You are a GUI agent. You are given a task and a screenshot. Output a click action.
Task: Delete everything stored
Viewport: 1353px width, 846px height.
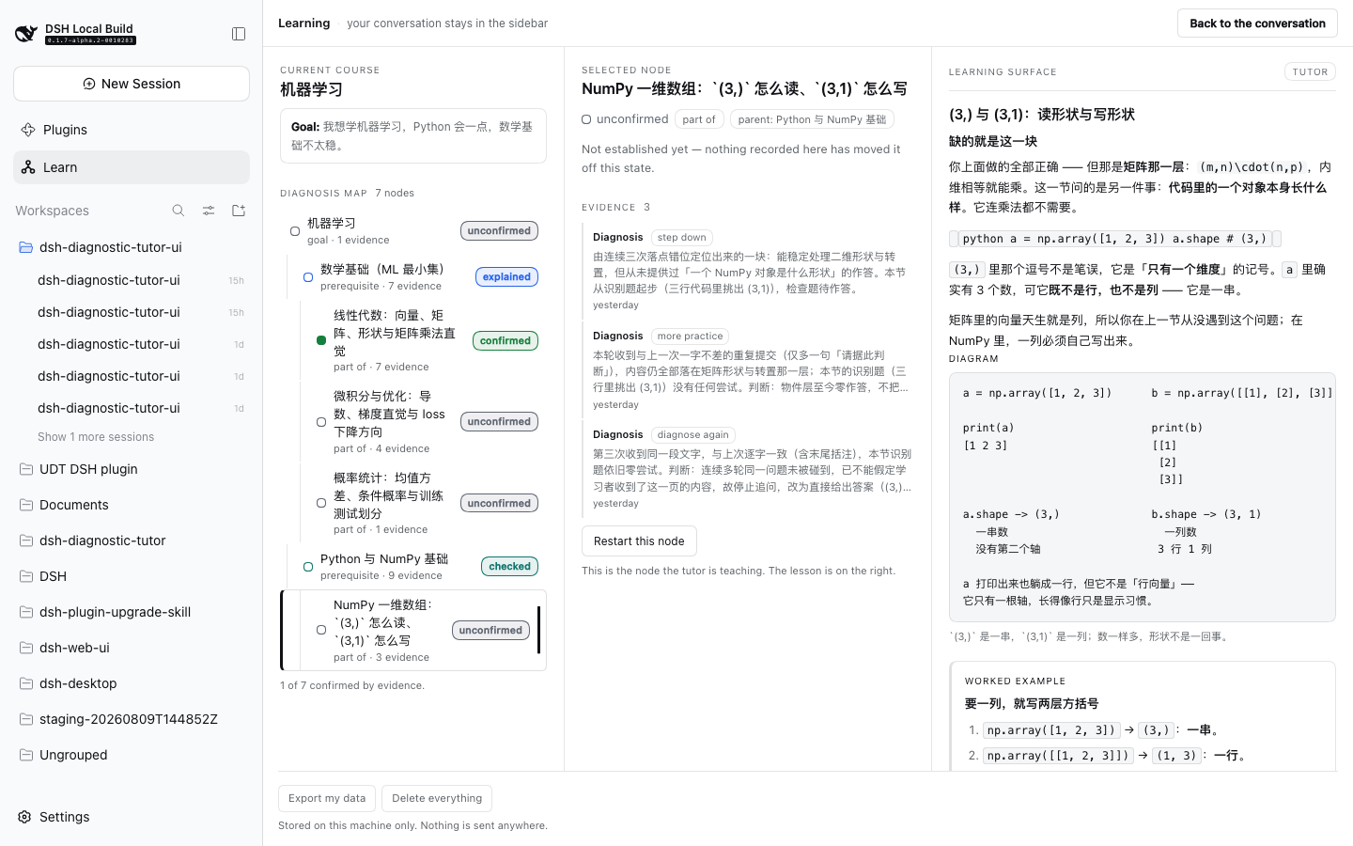(x=437, y=798)
